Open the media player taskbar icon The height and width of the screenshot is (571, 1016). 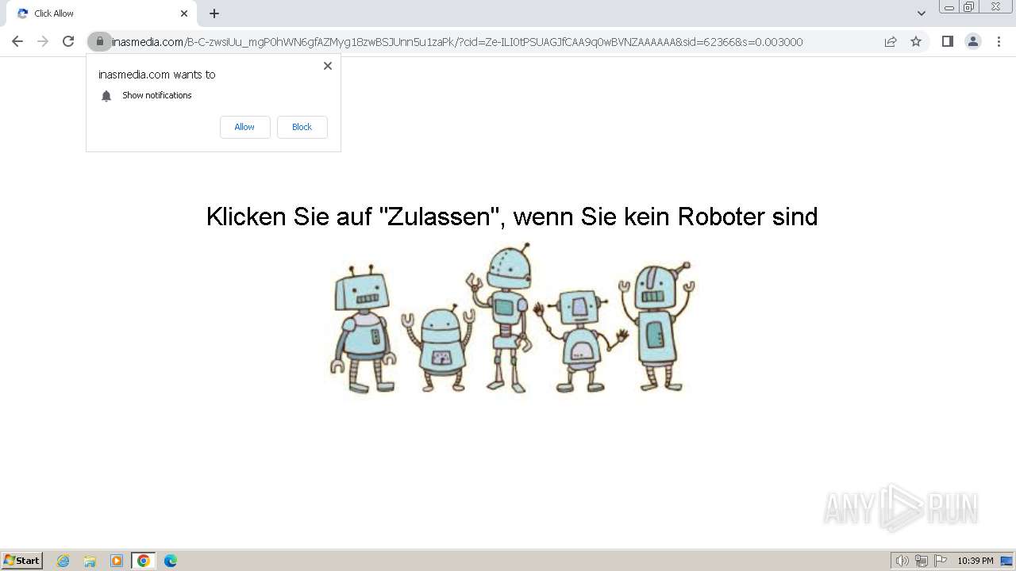(x=117, y=561)
